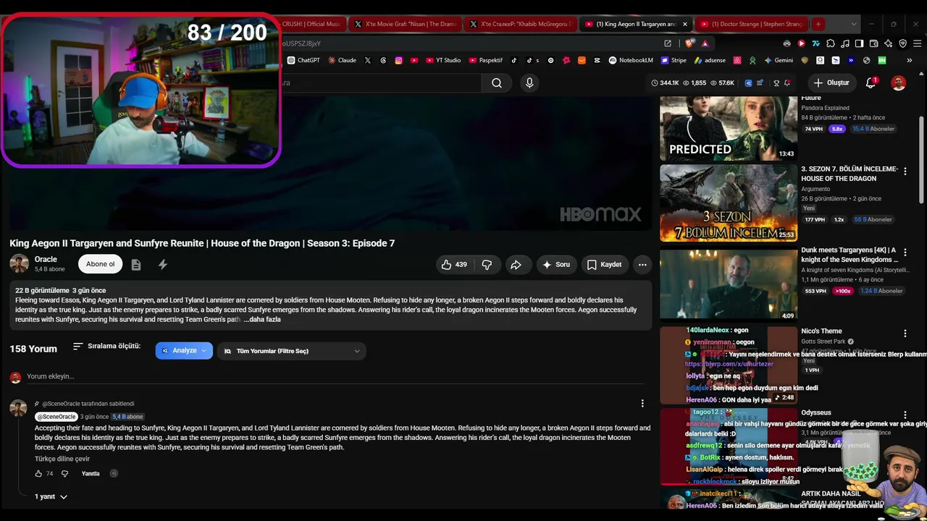This screenshot has width=927, height=521.
Task: Expand the 1 yanıt replies
Action: point(51,497)
